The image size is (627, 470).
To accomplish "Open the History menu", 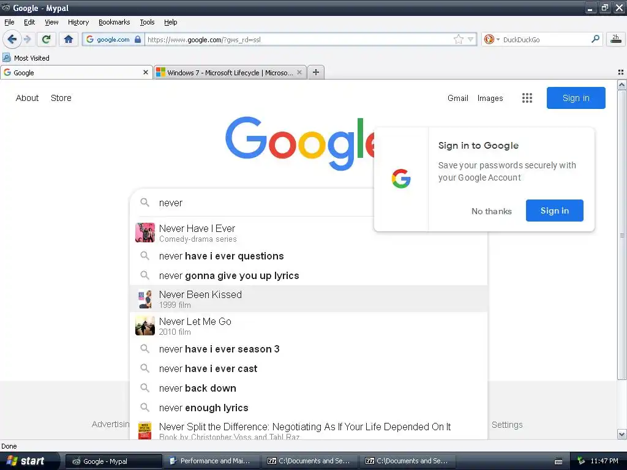I will coord(78,22).
